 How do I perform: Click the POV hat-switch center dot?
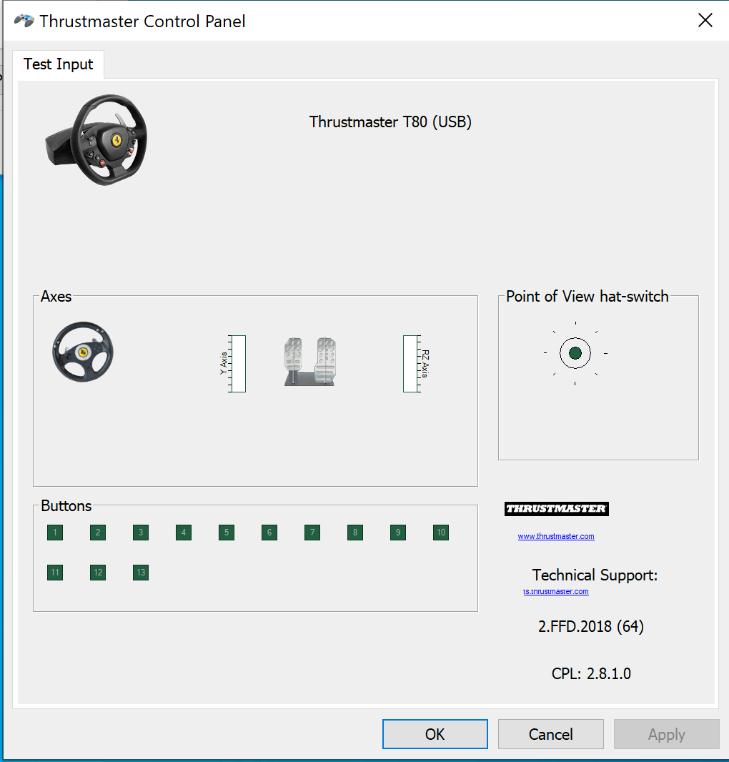(575, 353)
